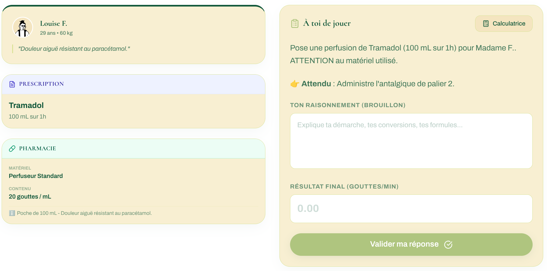Viewport: 547px width, 271px height.
Task: Click the info icon next to Poche de 100 mL
Action: coord(12,213)
